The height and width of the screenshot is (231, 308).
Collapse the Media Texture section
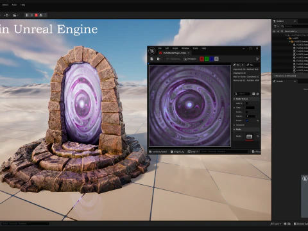click(x=234, y=99)
